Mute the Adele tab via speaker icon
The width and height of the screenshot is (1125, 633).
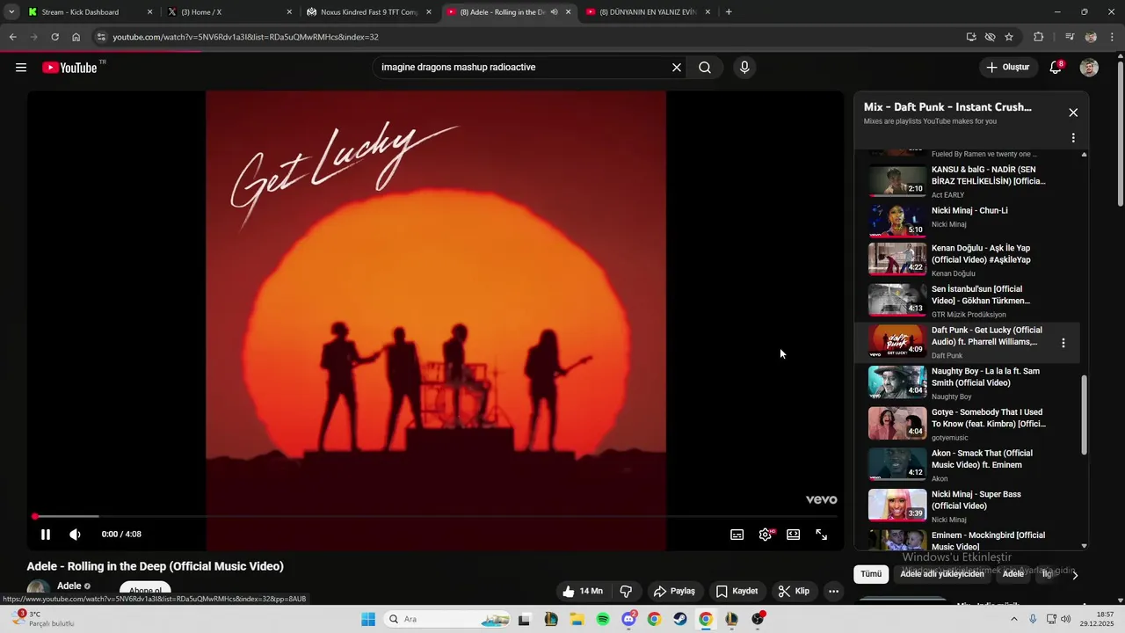(x=554, y=12)
